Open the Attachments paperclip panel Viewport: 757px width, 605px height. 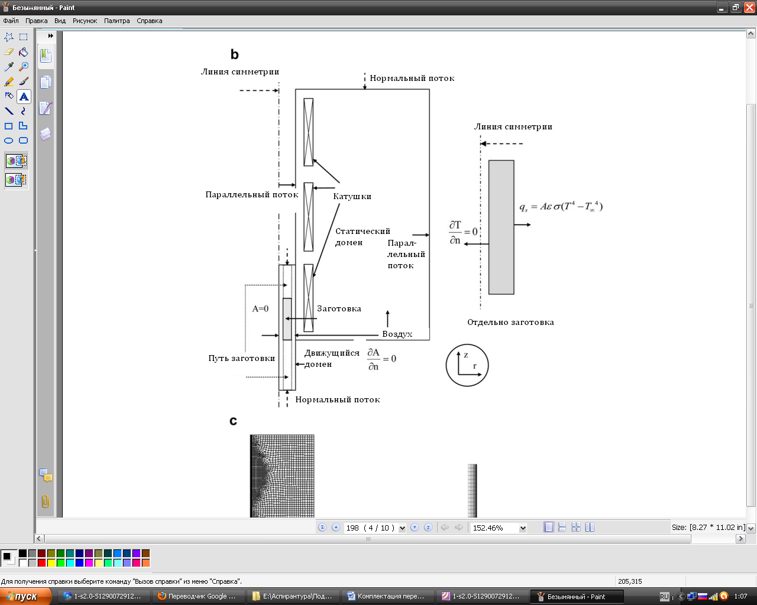46,502
